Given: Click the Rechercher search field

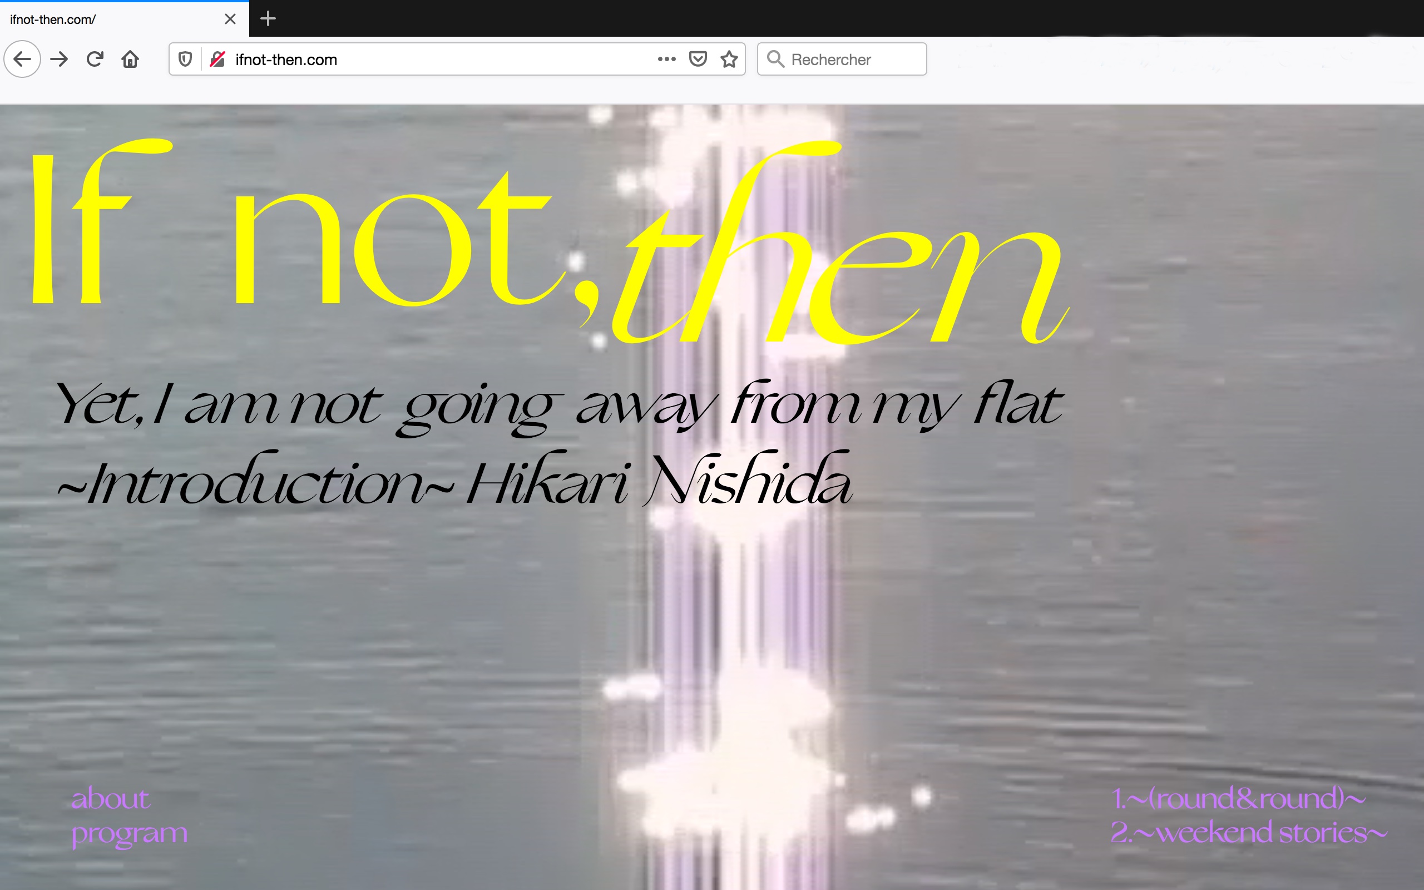Looking at the screenshot, I should pyautogui.click(x=842, y=59).
